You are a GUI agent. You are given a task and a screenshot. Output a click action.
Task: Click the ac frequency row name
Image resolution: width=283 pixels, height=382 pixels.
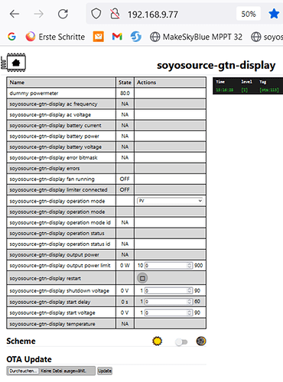tap(54, 104)
